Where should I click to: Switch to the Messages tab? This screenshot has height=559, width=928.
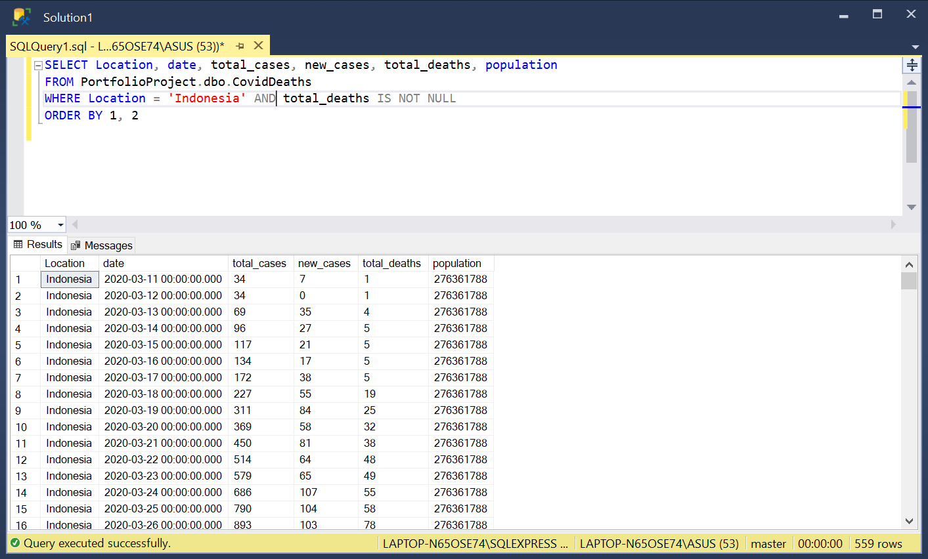pos(107,245)
